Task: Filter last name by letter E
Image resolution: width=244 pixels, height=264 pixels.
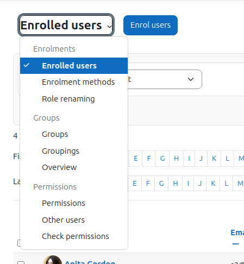Action: pos(135,184)
